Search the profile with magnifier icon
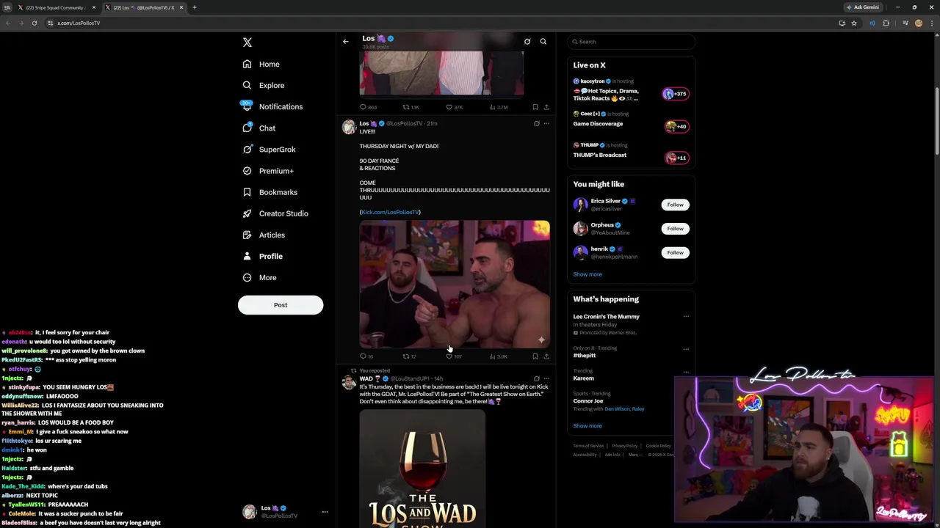This screenshot has width=940, height=528. click(543, 42)
